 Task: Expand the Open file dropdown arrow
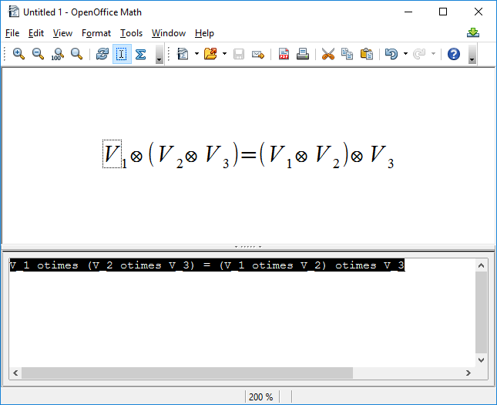click(224, 54)
